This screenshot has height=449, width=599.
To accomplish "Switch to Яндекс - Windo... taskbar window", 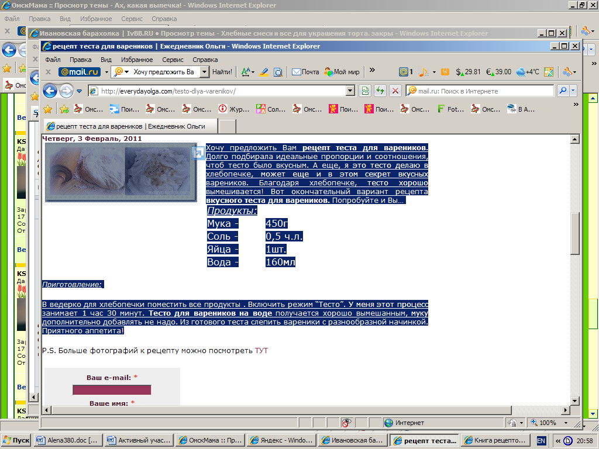I will tap(281, 440).
